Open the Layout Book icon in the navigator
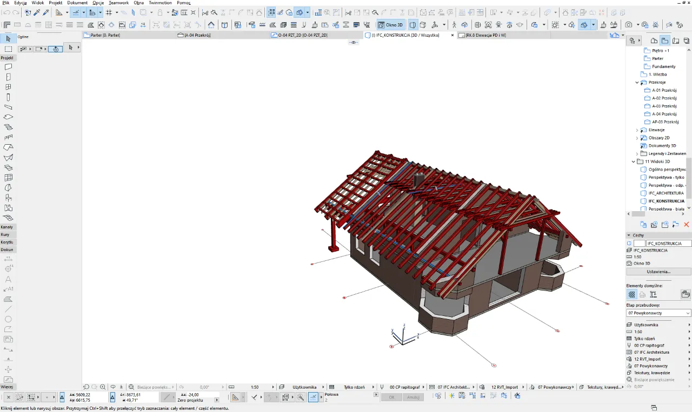692x412 pixels. tap(676, 40)
